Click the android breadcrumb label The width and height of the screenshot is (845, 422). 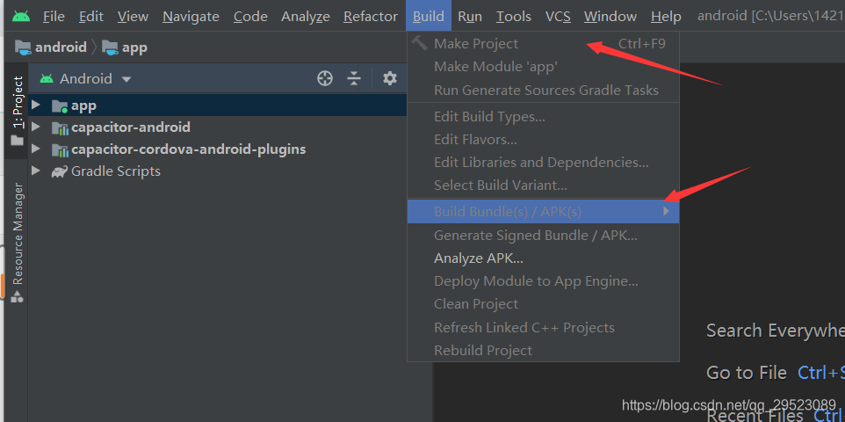click(x=61, y=47)
